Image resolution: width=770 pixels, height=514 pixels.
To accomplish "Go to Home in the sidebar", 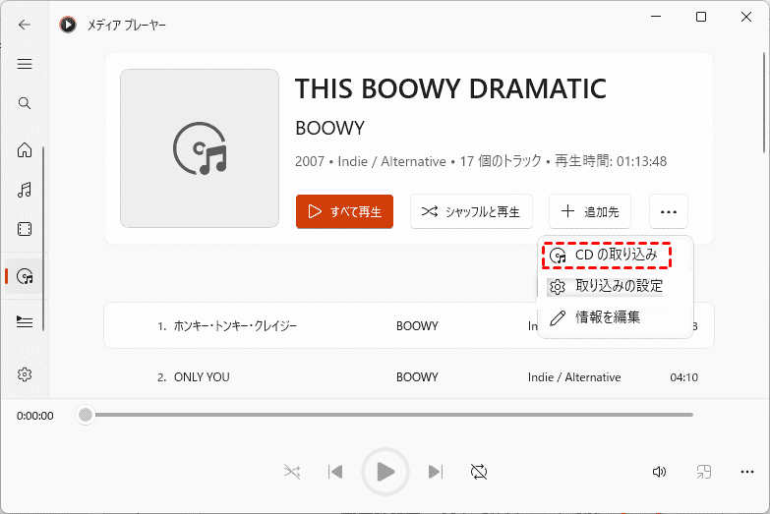I will click(x=25, y=149).
